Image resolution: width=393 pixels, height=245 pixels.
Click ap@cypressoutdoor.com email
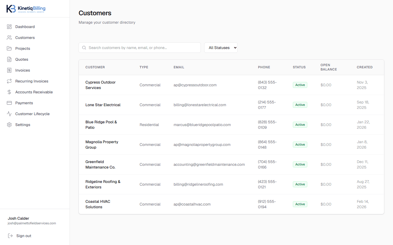coord(195,85)
